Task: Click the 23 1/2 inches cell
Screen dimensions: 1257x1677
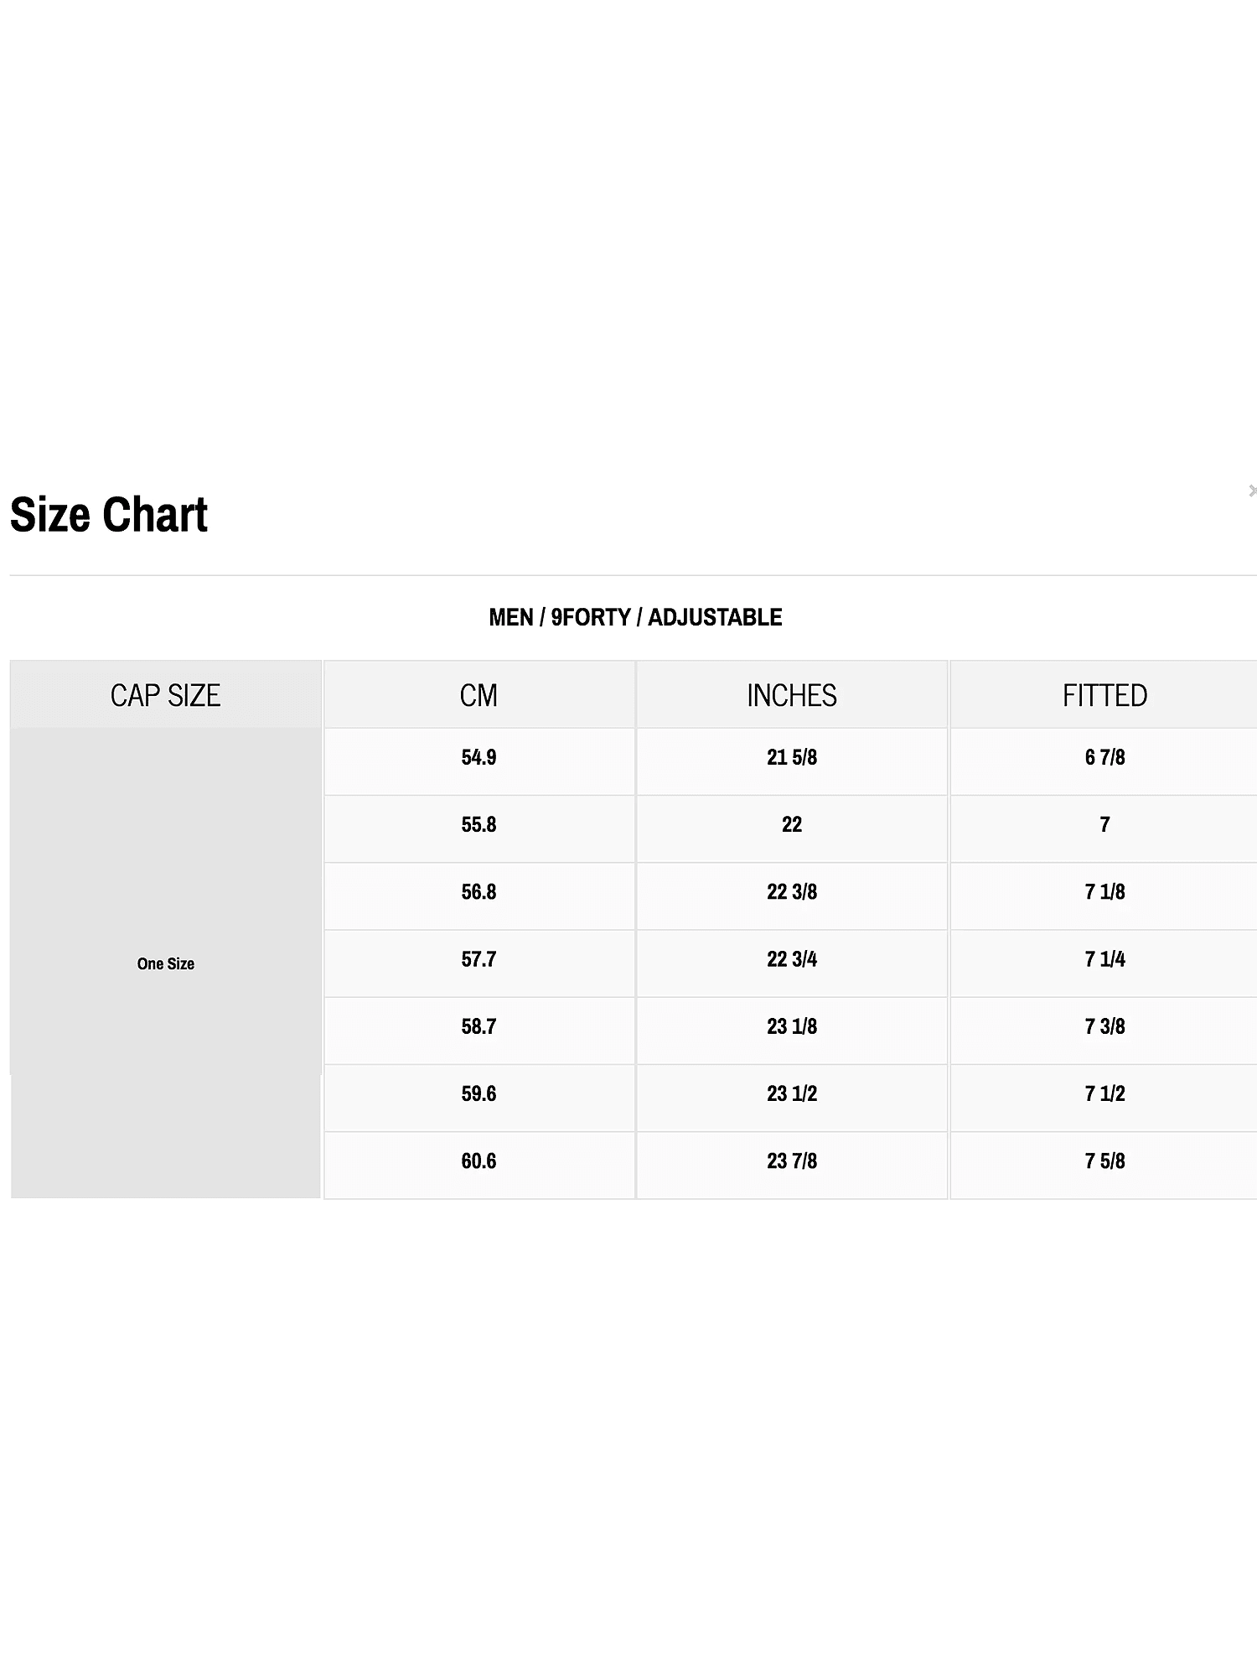Action: [792, 1094]
